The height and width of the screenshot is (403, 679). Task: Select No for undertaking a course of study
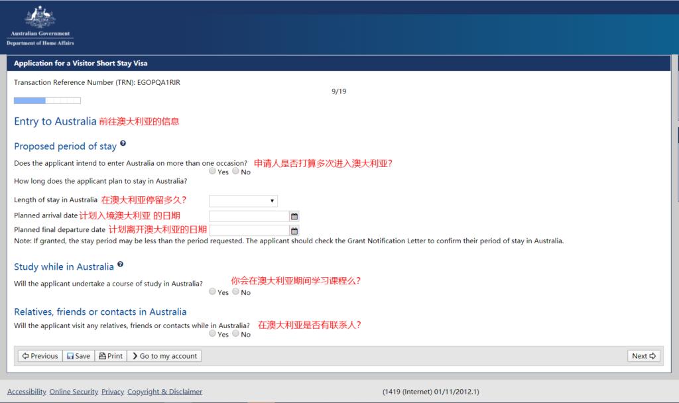[x=235, y=292]
